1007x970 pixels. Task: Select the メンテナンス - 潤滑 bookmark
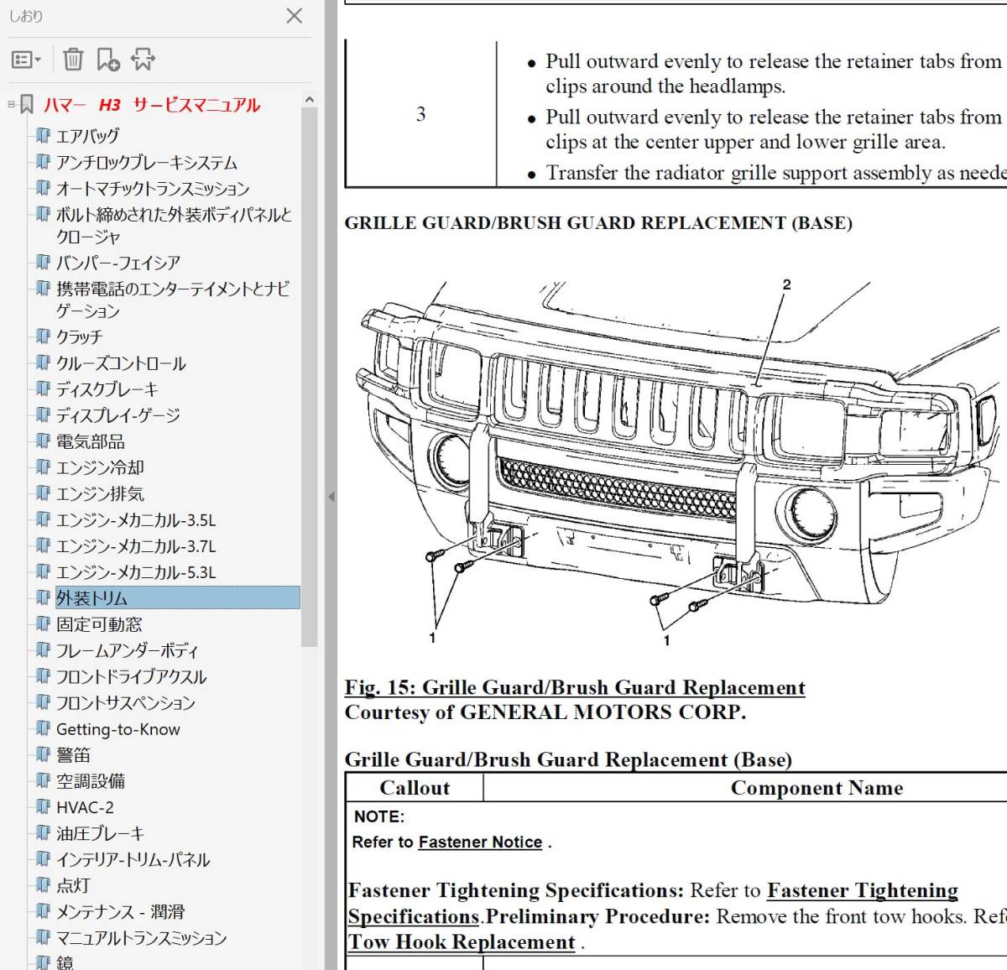[120, 911]
